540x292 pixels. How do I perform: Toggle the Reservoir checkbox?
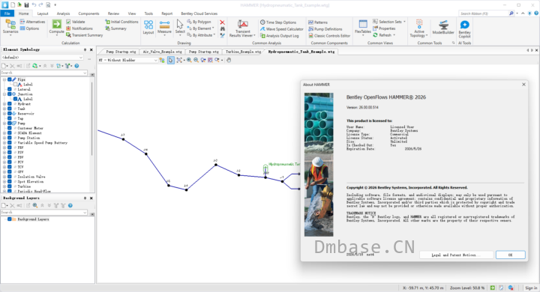10,114
